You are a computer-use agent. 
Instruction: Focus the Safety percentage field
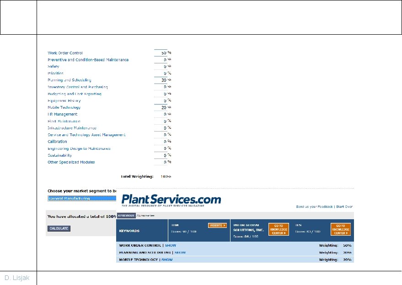click(x=161, y=67)
